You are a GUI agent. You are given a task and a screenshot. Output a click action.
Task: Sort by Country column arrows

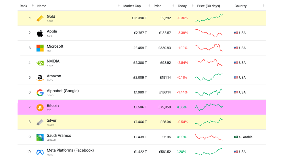click(264, 6)
